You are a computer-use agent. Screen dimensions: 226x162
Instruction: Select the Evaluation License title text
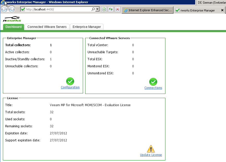pyautogui.click(x=90, y=105)
